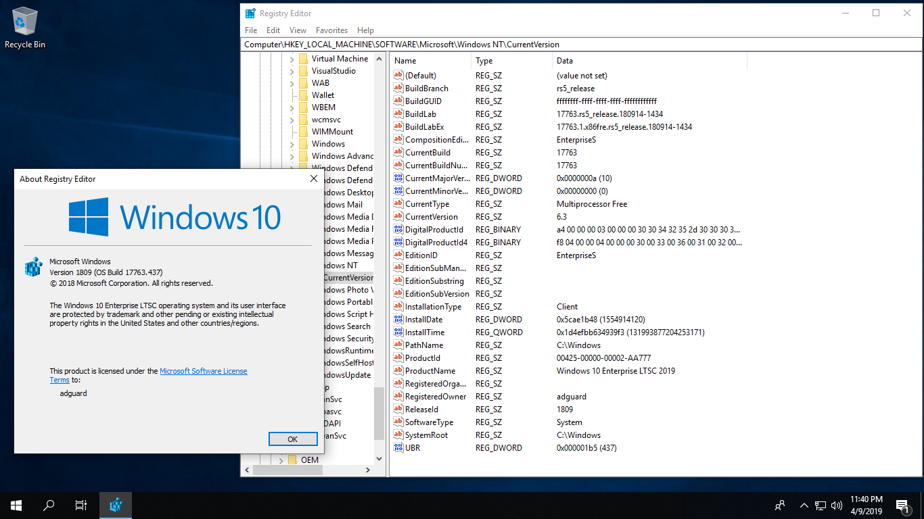Click the OEM folder icon in tree
Screen dimensions: 924x519
[292, 460]
